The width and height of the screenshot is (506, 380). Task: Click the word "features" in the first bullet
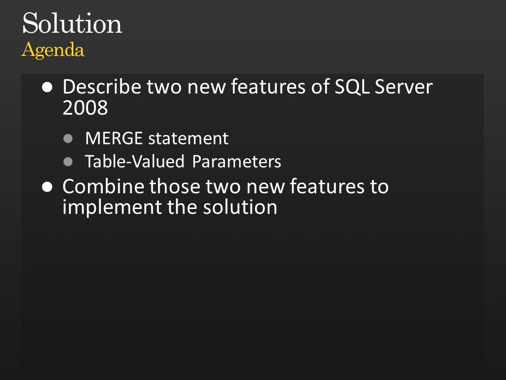point(268,87)
